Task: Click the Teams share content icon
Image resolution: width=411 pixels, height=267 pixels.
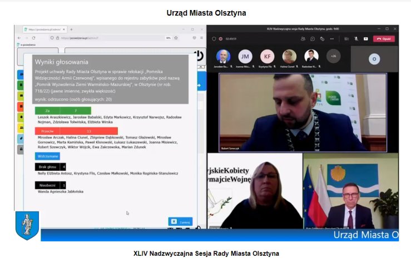Action: point(365,39)
